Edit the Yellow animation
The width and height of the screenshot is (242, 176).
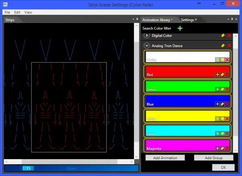click(x=222, y=119)
